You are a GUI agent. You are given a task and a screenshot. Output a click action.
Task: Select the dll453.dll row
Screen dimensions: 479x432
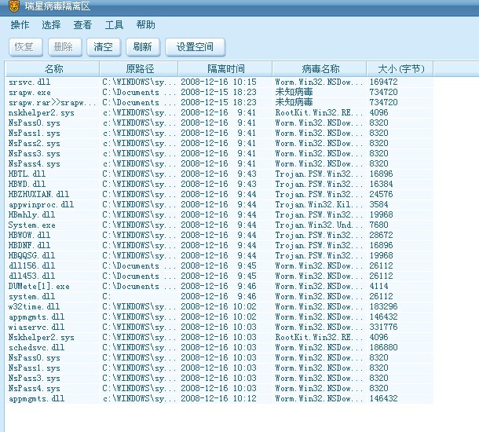pos(219,276)
